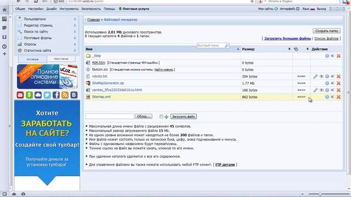The height and width of the screenshot is (197, 351).
Task: Click the star bookmarks icon in browser sidebar
Action: pos(4,10)
